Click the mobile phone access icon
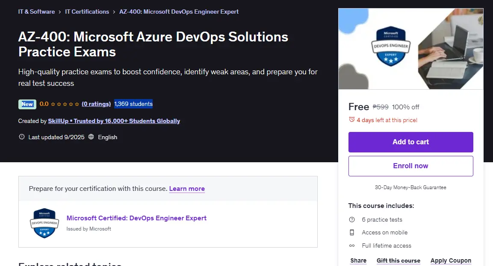This screenshot has height=266, width=493. (352, 232)
